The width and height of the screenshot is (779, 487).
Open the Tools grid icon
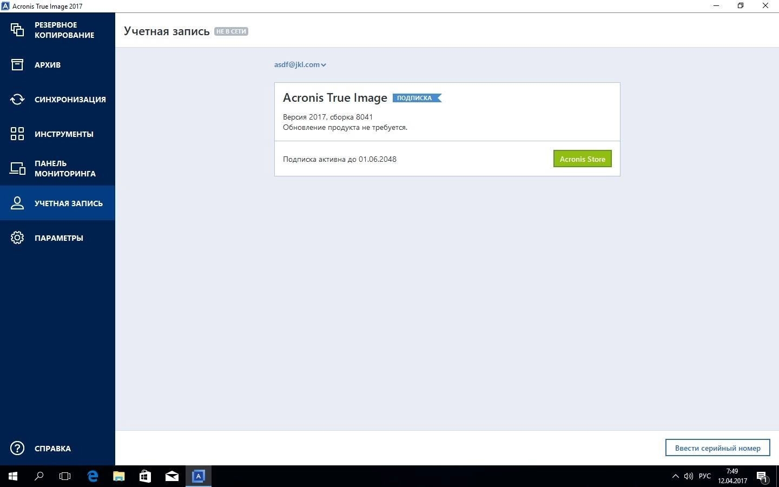tap(17, 134)
